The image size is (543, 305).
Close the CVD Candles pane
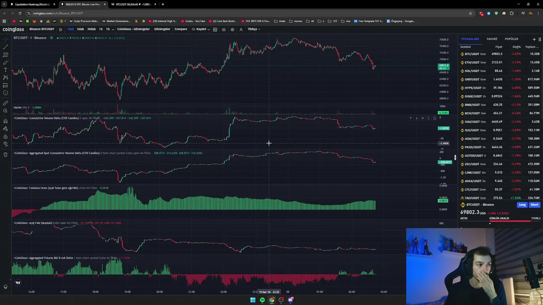click(x=422, y=118)
